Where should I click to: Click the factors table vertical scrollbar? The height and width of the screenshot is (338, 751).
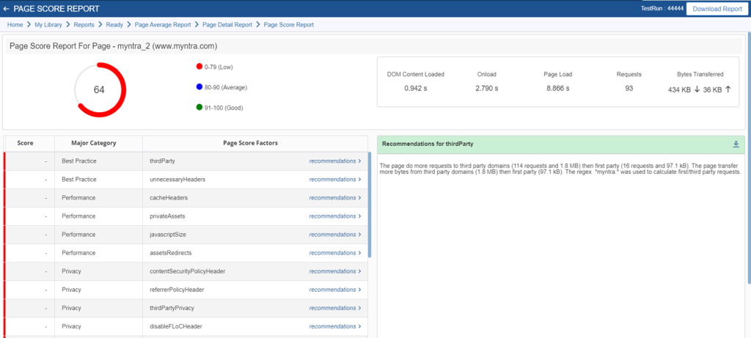(x=370, y=205)
